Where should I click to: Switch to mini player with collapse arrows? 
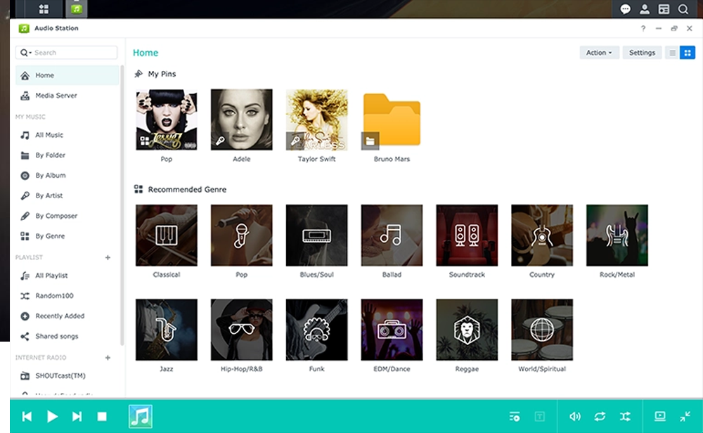[x=685, y=417]
